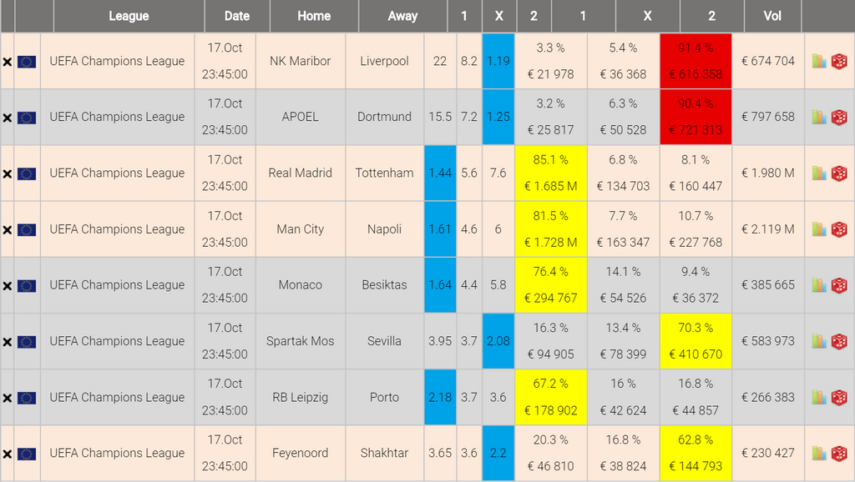Remove the Feyenoord vs Shakhtar row
Screen dimensions: 855x482
tap(8, 454)
